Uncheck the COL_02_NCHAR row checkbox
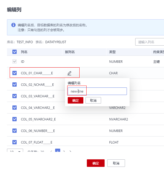Viewport: 164px width, 169px height. pyautogui.click(x=15, y=84)
